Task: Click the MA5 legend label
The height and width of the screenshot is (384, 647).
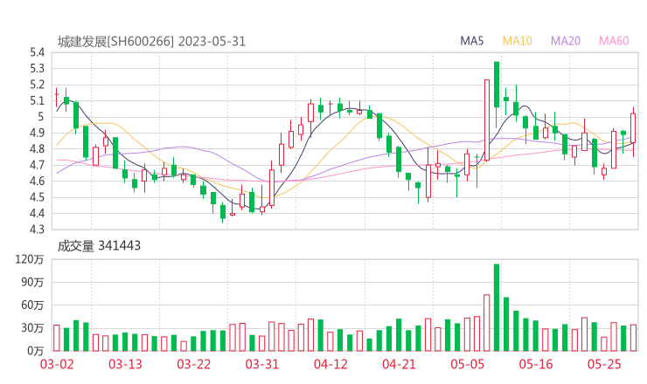Action: tap(471, 41)
